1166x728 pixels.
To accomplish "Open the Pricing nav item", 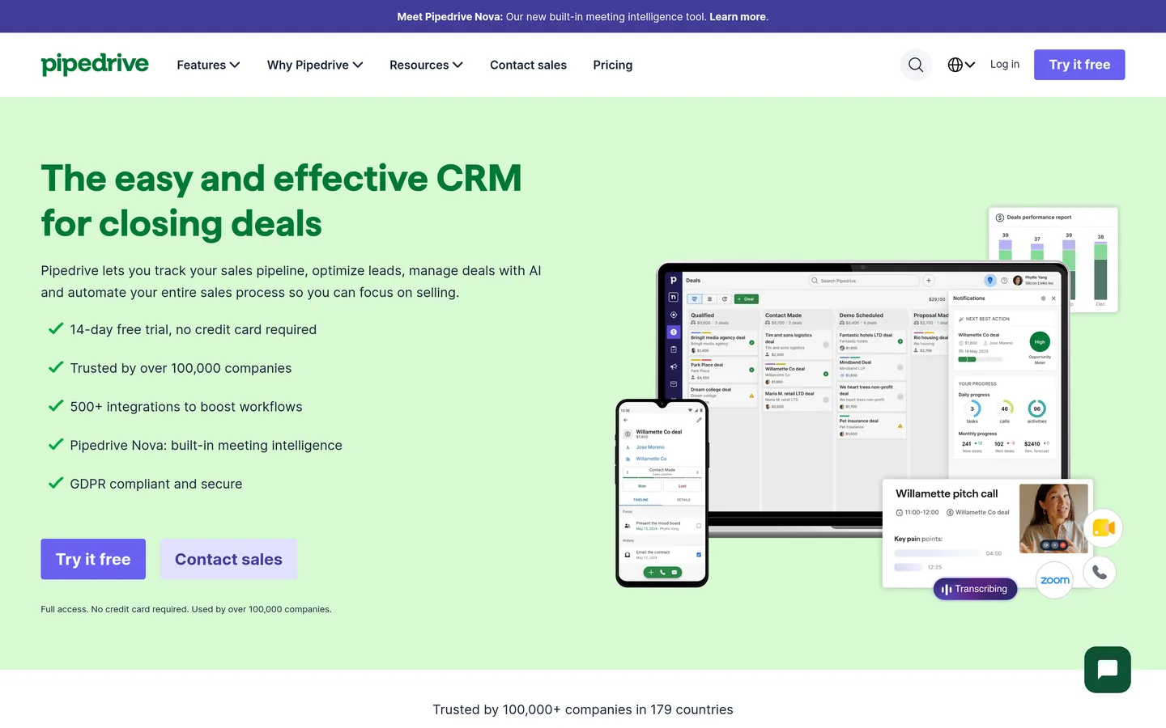I will tap(613, 65).
